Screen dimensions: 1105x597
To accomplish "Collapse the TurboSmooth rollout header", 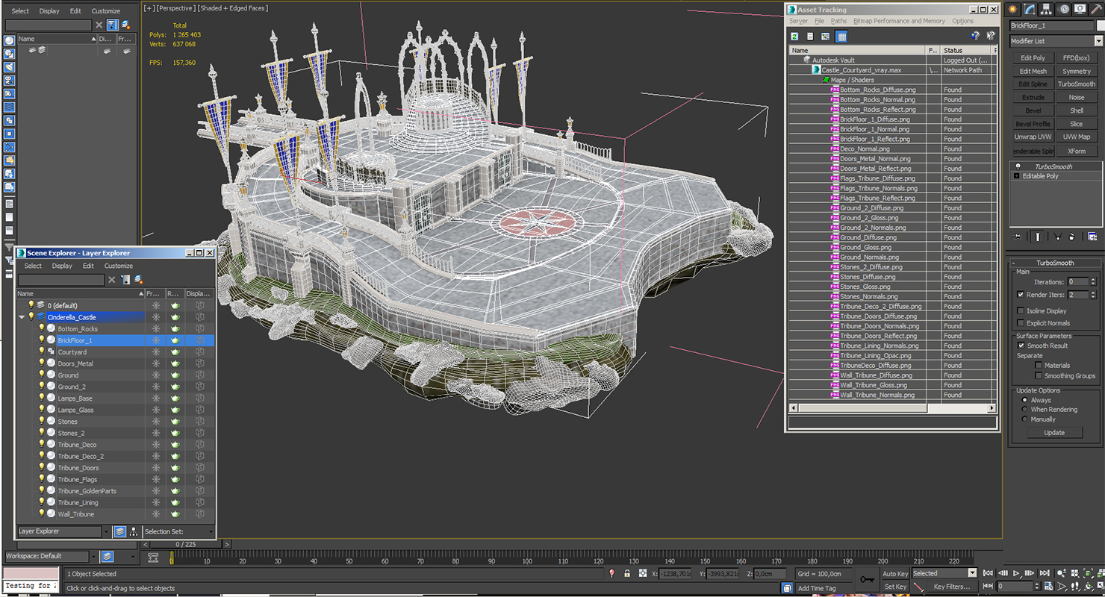I will click(x=1055, y=263).
